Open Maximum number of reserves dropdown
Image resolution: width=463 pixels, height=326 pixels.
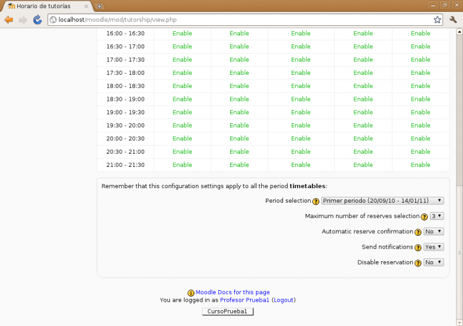coord(437,216)
